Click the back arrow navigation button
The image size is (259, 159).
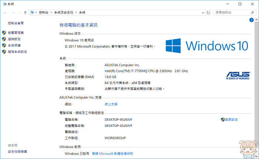(5, 13)
